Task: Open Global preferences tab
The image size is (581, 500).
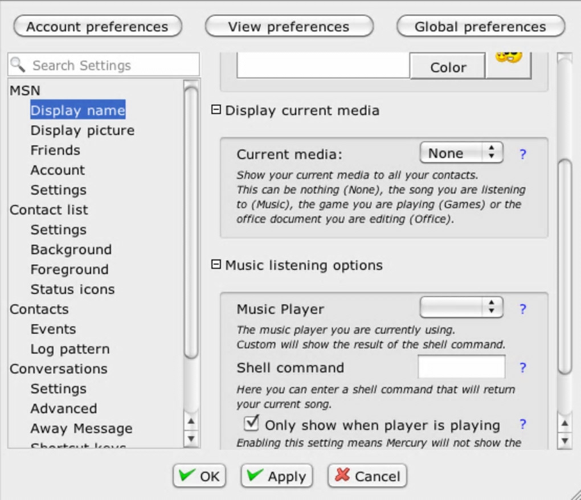Action: coord(480,26)
